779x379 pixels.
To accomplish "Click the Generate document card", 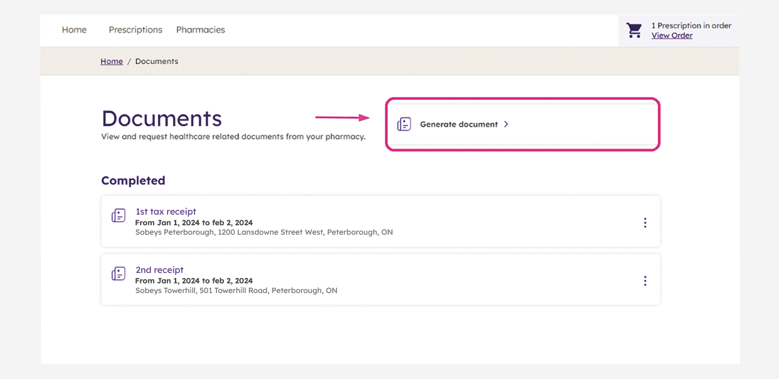I will click(522, 124).
